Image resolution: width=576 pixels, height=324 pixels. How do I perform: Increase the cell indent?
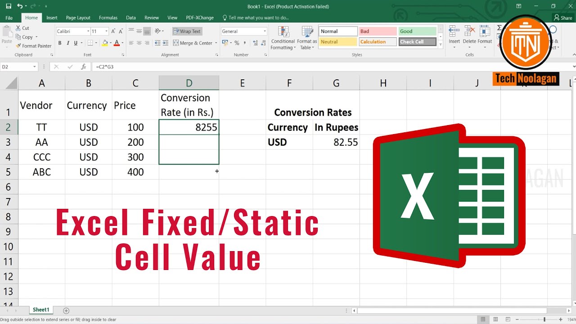[165, 43]
